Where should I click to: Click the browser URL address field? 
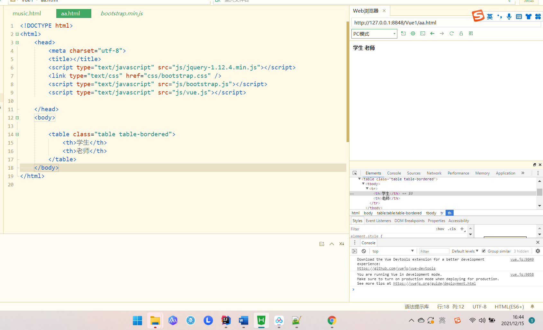pyautogui.click(x=446, y=22)
